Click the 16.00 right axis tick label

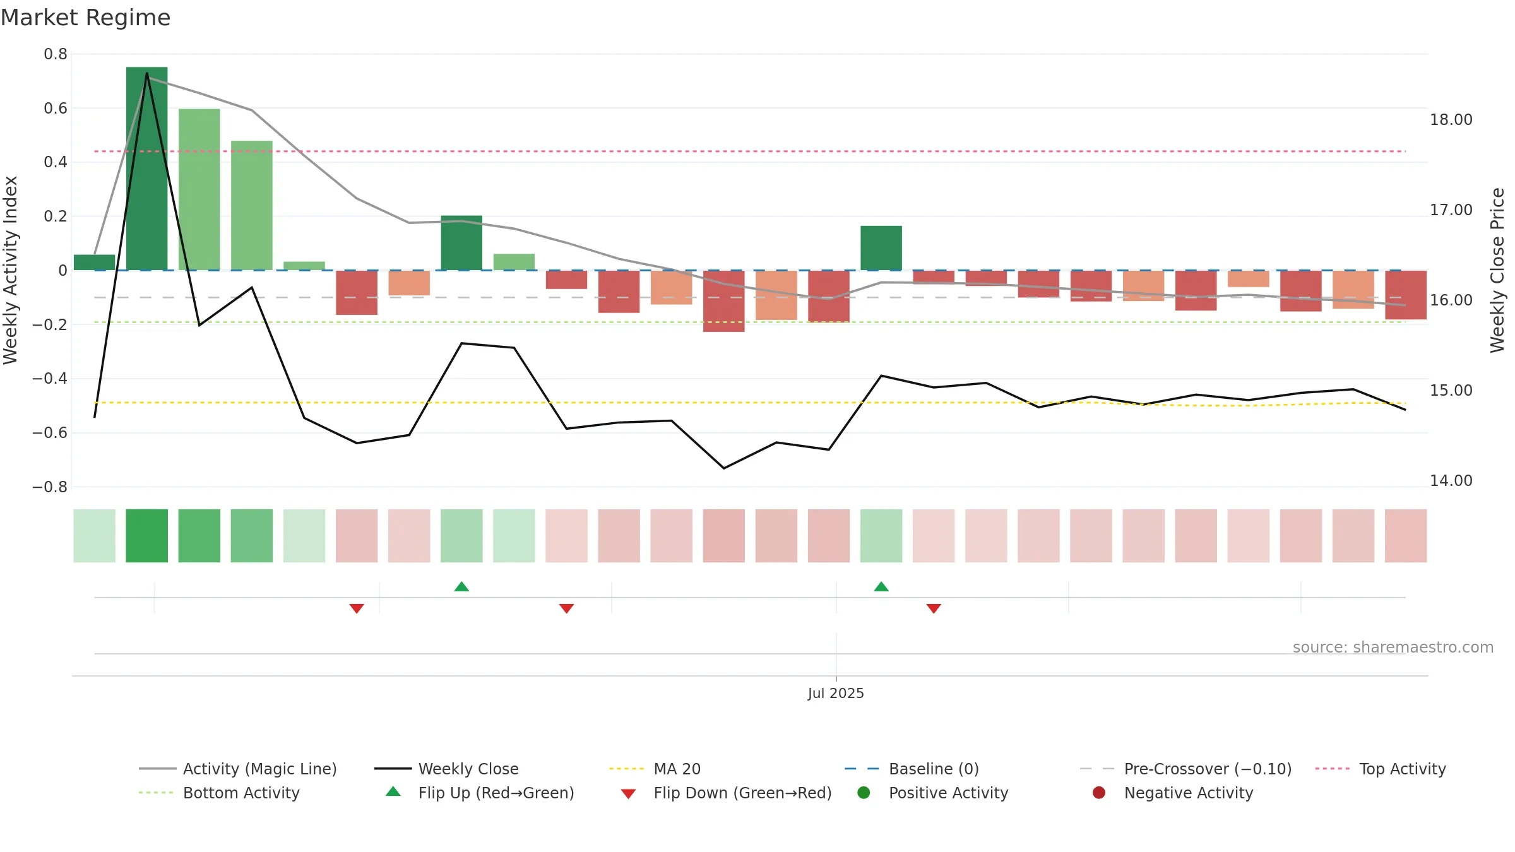pos(1451,300)
